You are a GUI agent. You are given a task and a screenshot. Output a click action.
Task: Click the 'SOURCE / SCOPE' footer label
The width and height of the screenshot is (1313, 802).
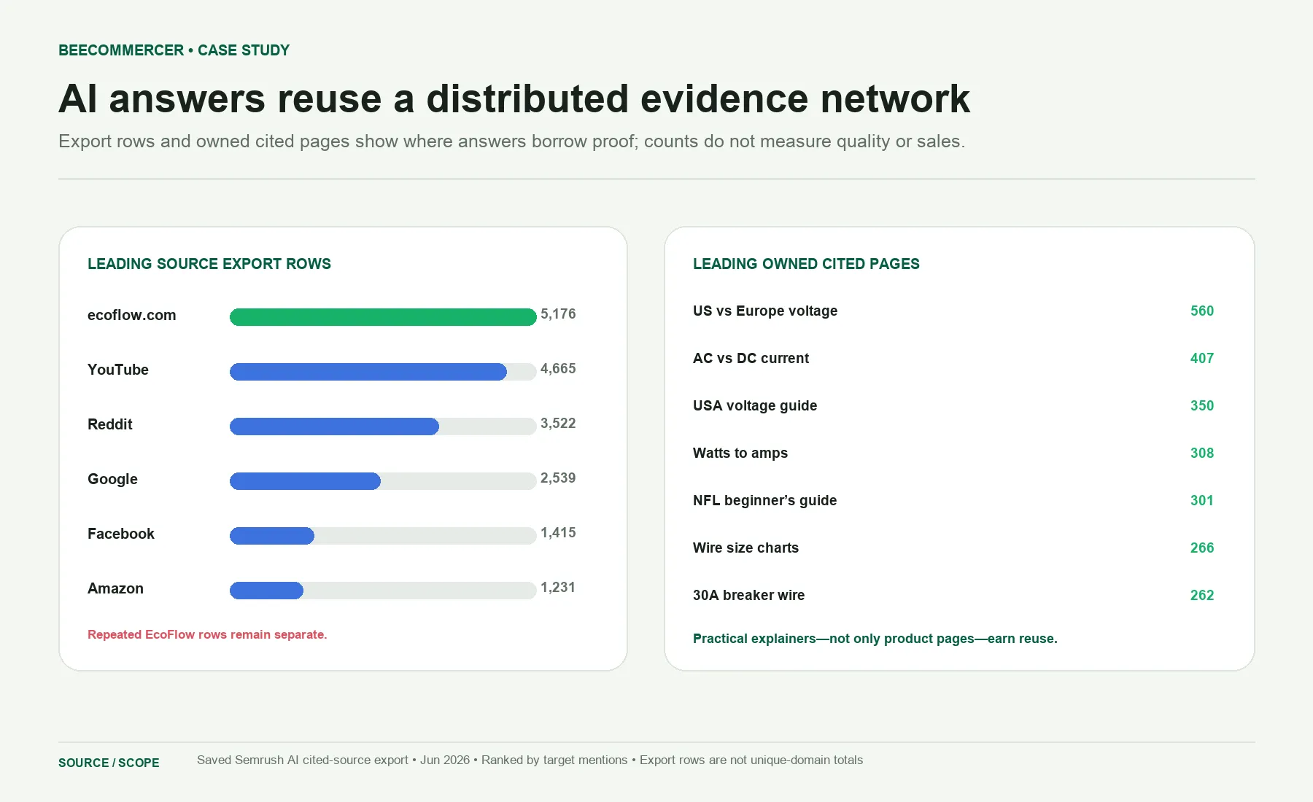(109, 763)
